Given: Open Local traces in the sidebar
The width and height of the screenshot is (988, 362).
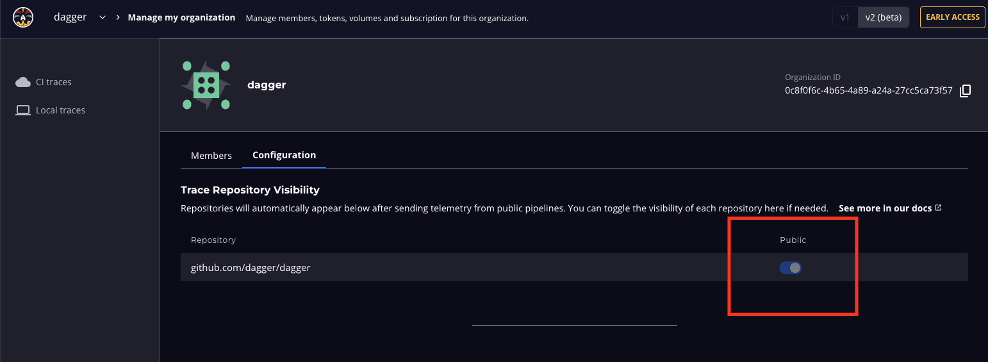Looking at the screenshot, I should tap(60, 110).
